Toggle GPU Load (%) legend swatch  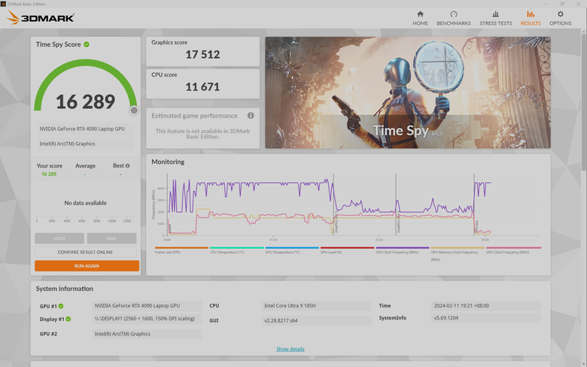[347, 247]
